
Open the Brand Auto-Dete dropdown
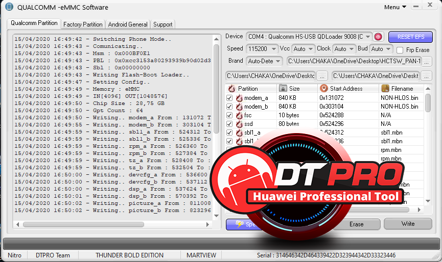pyautogui.click(x=277, y=61)
